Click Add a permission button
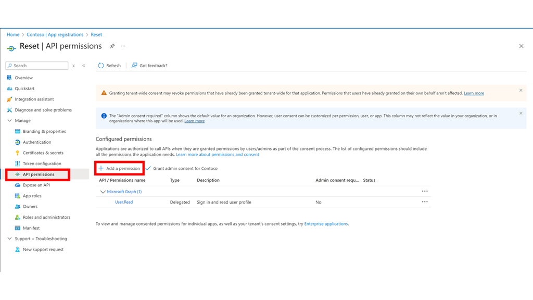 point(120,168)
